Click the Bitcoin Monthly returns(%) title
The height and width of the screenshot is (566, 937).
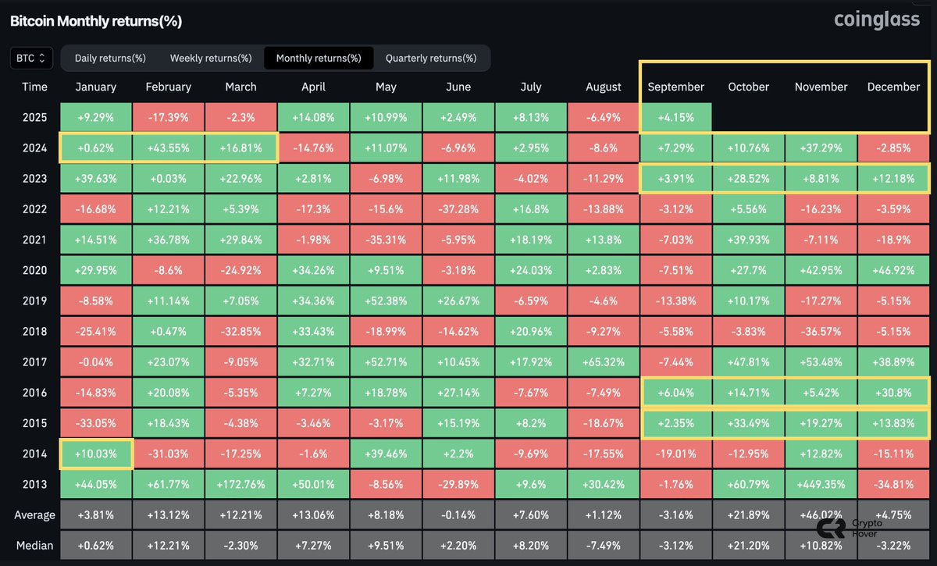tap(97, 20)
